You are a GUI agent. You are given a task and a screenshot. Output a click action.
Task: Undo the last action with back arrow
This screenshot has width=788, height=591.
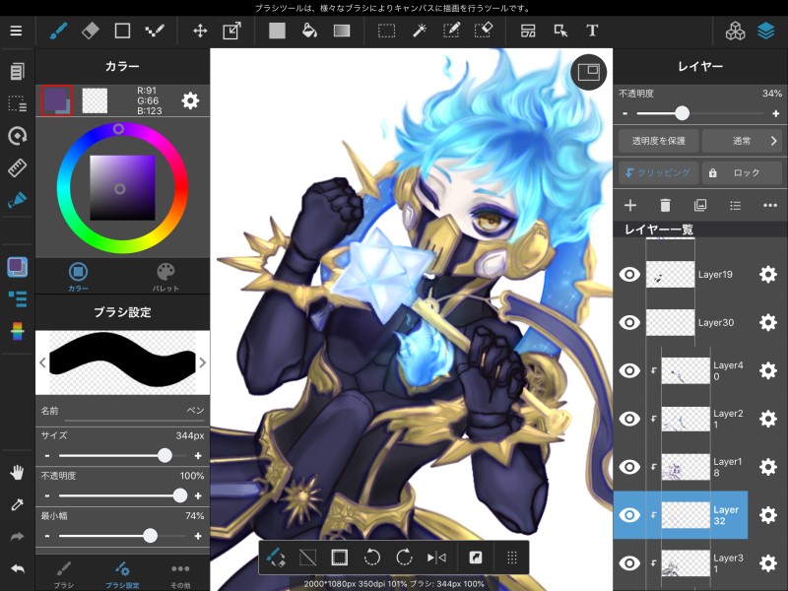17,569
